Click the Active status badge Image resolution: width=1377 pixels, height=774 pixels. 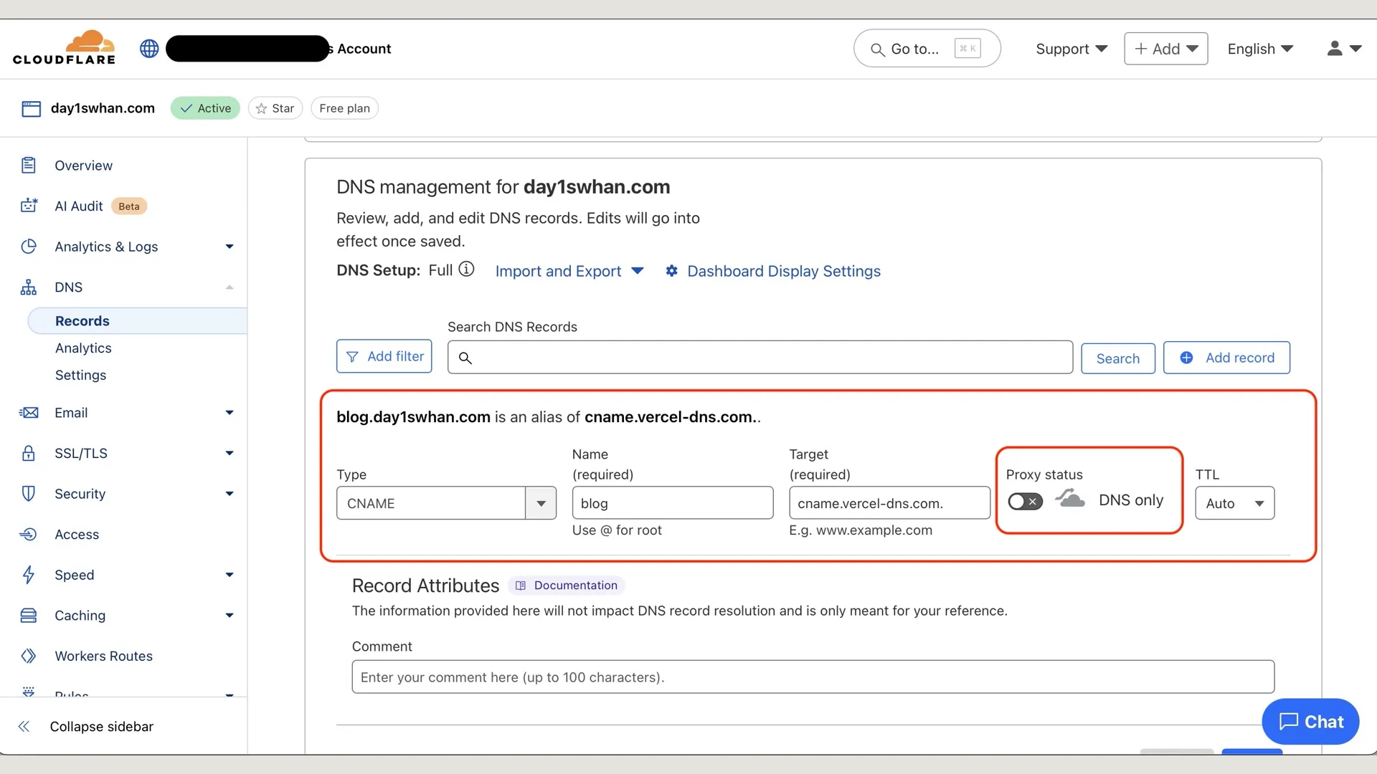[x=205, y=108]
